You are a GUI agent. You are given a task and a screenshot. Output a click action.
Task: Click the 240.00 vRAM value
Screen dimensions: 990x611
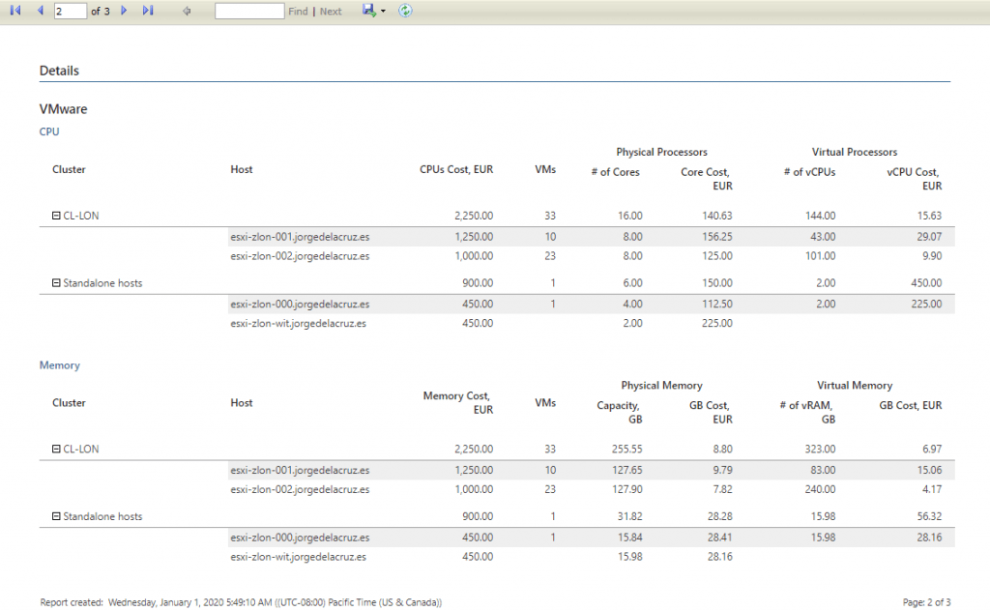click(820, 489)
